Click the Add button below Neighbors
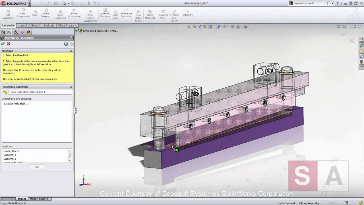364x205 pixels. point(37,167)
